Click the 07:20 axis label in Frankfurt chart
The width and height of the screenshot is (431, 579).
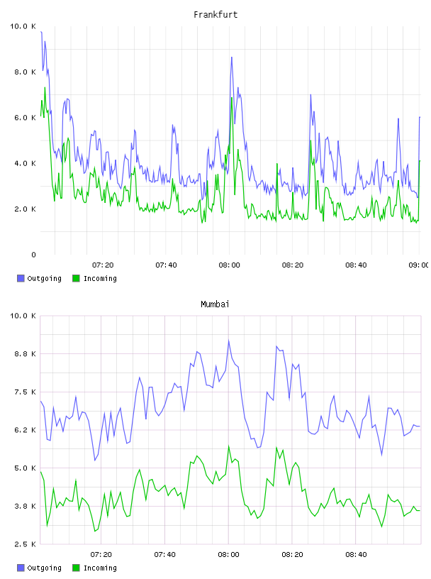tap(103, 265)
